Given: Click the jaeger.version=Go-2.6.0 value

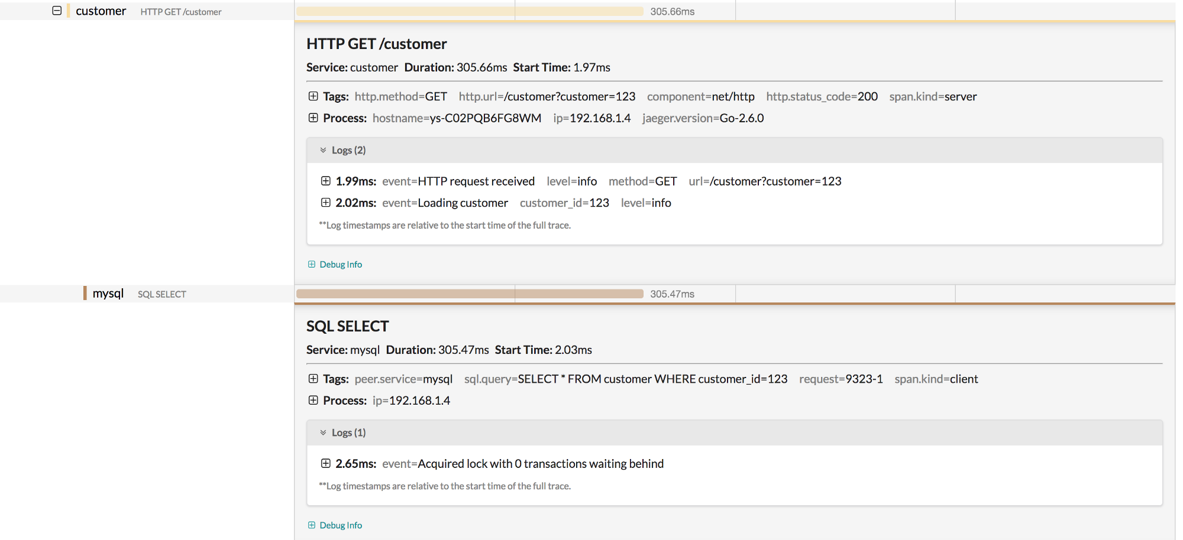Looking at the screenshot, I should 703,118.
